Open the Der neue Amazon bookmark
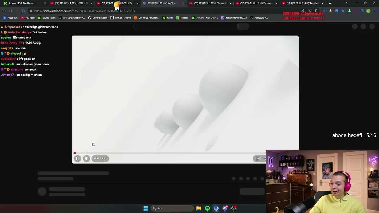The width and height of the screenshot is (379, 213). 147,18
